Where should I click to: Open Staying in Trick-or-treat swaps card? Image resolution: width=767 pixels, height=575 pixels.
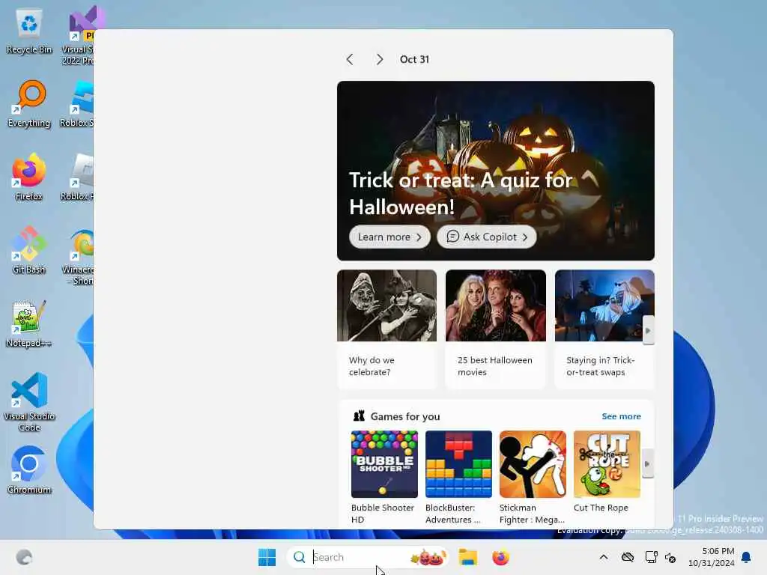click(x=604, y=329)
